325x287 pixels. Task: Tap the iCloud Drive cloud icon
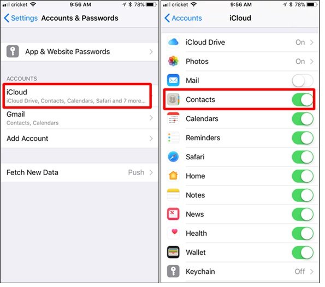click(x=173, y=42)
